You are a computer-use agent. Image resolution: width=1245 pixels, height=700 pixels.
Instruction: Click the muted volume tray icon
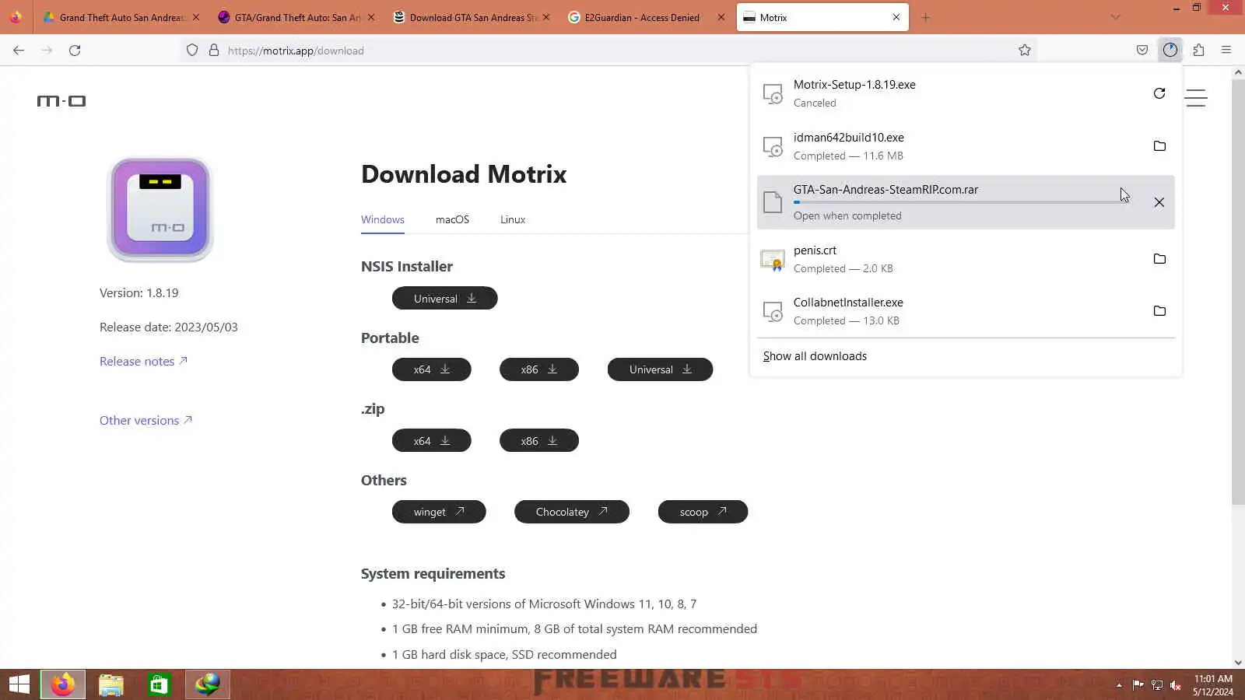(x=1176, y=685)
